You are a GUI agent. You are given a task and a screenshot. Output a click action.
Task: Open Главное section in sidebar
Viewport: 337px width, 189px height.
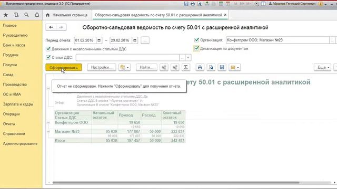click(9, 25)
